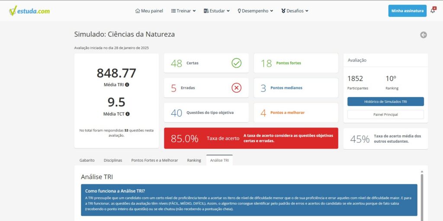Show info for Média TCT
This screenshot has width=443, height=221.
128,114
